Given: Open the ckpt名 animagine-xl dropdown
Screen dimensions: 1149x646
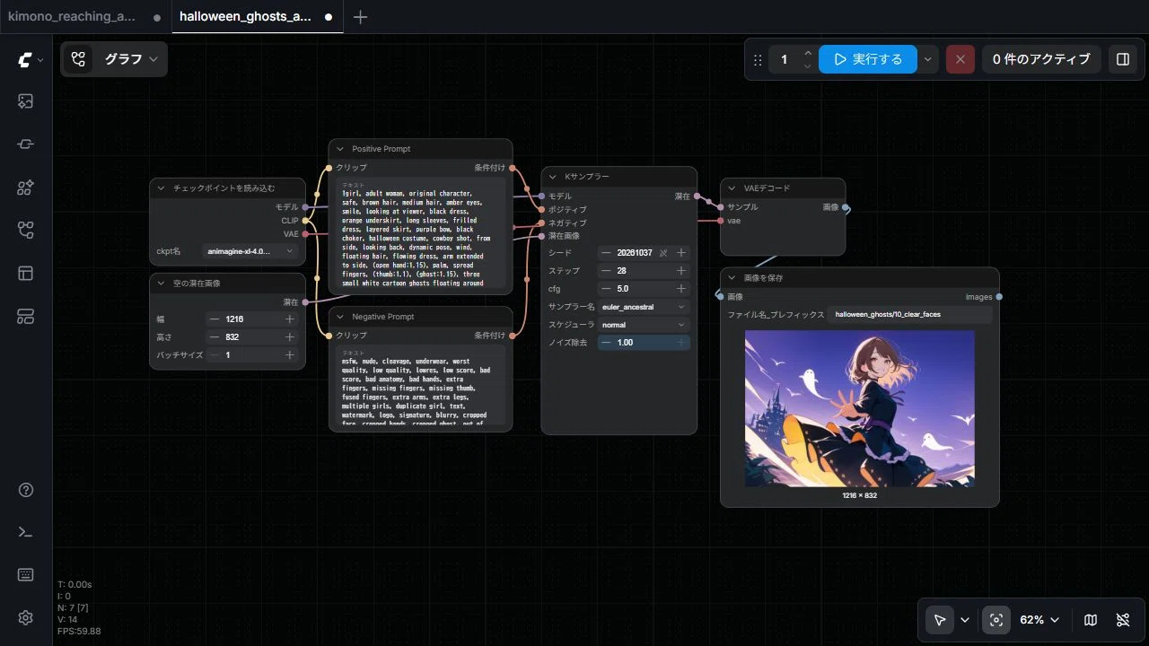Looking at the screenshot, I should [250, 252].
